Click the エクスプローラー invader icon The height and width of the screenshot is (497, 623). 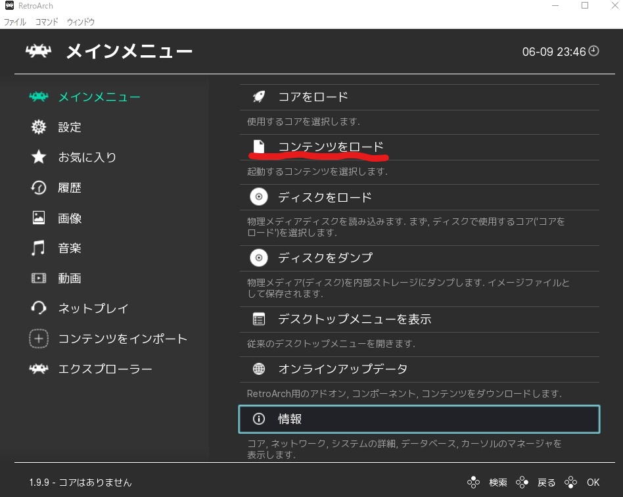[39, 369]
